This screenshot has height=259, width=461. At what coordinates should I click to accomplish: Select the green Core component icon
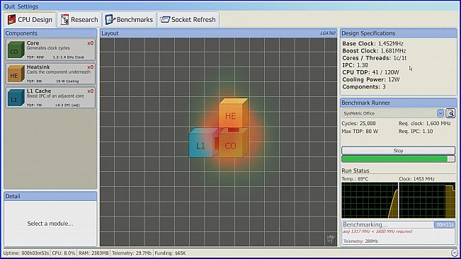(16, 50)
